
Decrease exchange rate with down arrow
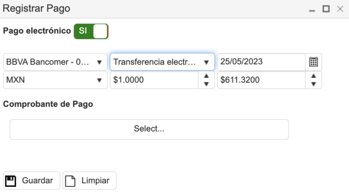coord(206,84)
